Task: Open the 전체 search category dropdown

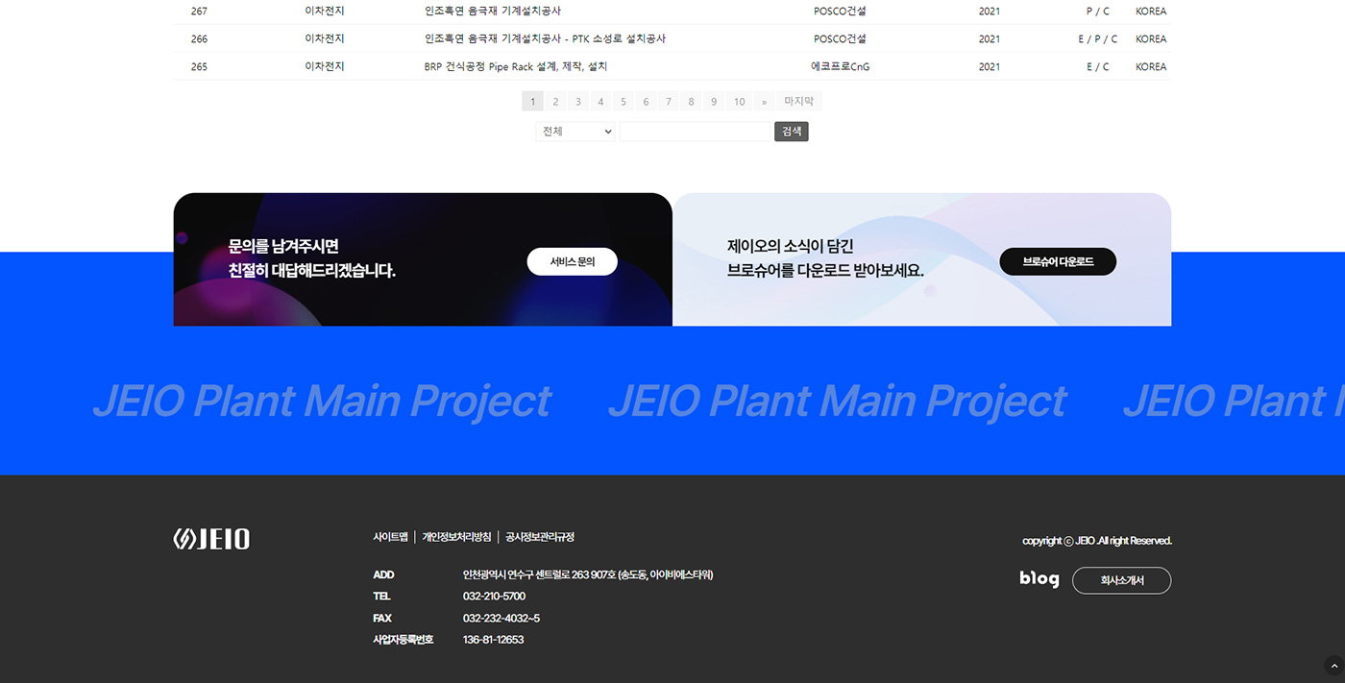Action: 575,132
